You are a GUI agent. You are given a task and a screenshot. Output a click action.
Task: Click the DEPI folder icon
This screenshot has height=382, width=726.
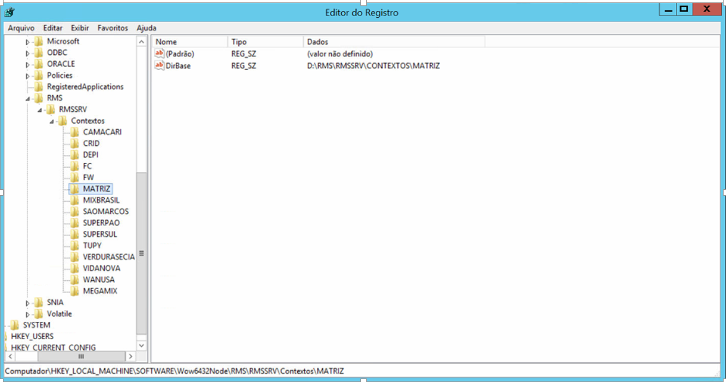click(x=74, y=155)
